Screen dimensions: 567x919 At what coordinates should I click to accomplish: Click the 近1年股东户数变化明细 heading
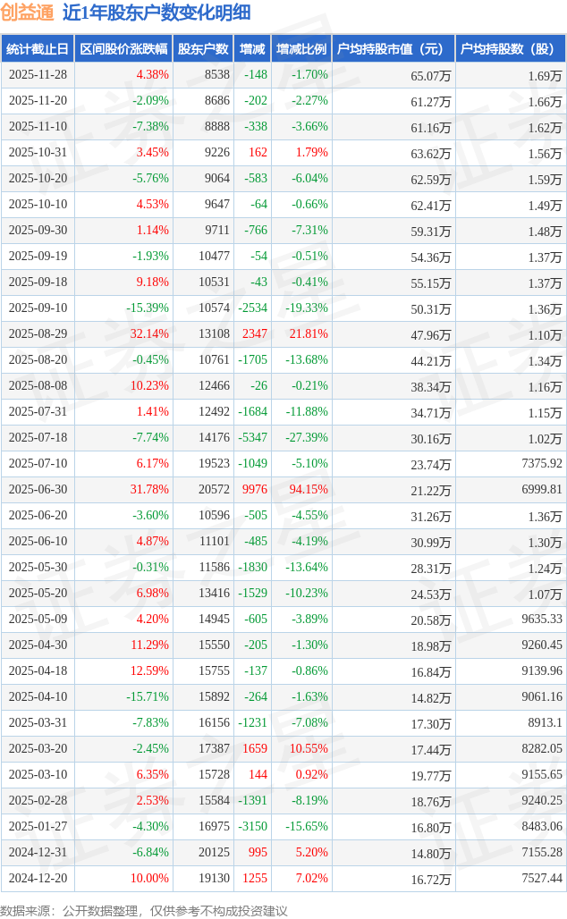[157, 13]
